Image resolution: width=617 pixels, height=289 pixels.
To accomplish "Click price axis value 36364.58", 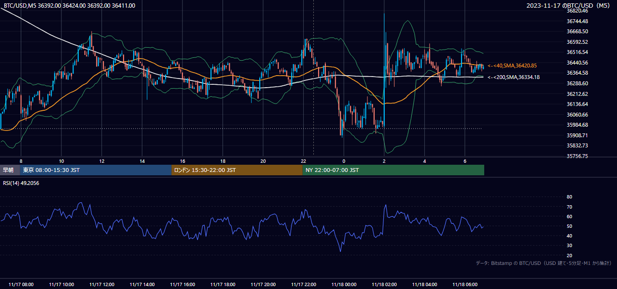I will click(x=577, y=73).
